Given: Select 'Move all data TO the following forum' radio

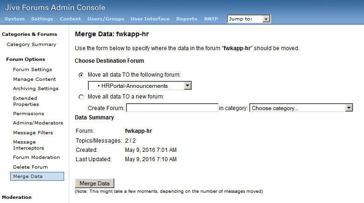Looking at the screenshot, I should pyautogui.click(x=81, y=75).
